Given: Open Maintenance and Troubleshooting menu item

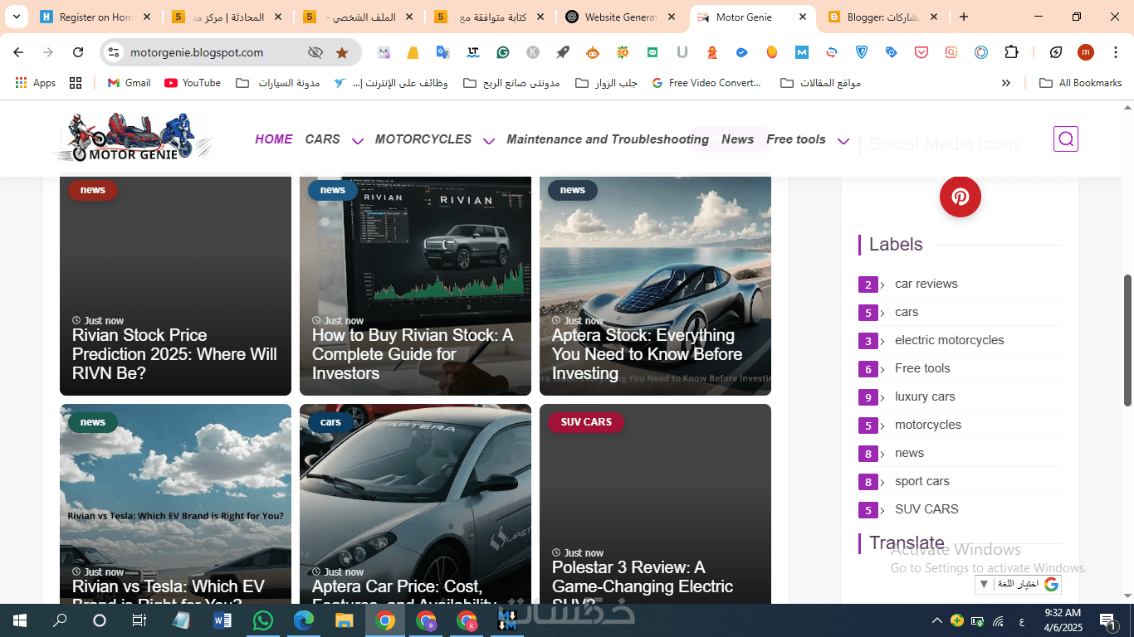Looking at the screenshot, I should (x=608, y=139).
